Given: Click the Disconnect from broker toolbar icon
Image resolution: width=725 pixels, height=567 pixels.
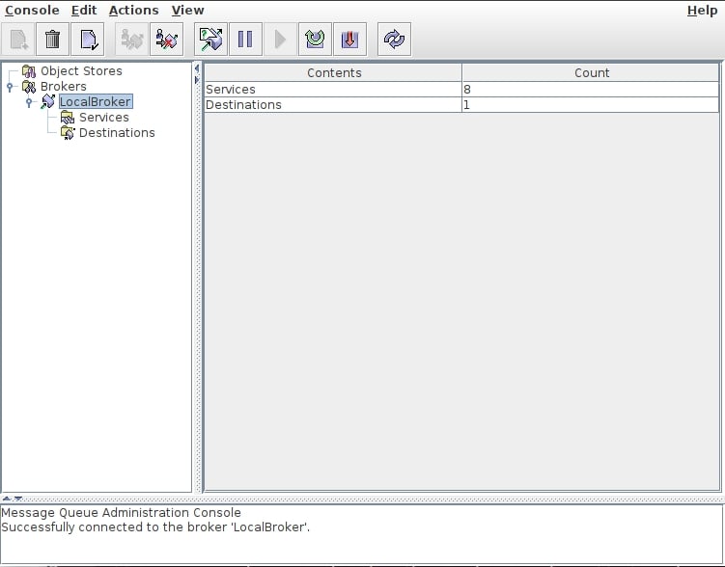Looking at the screenshot, I should pos(167,40).
